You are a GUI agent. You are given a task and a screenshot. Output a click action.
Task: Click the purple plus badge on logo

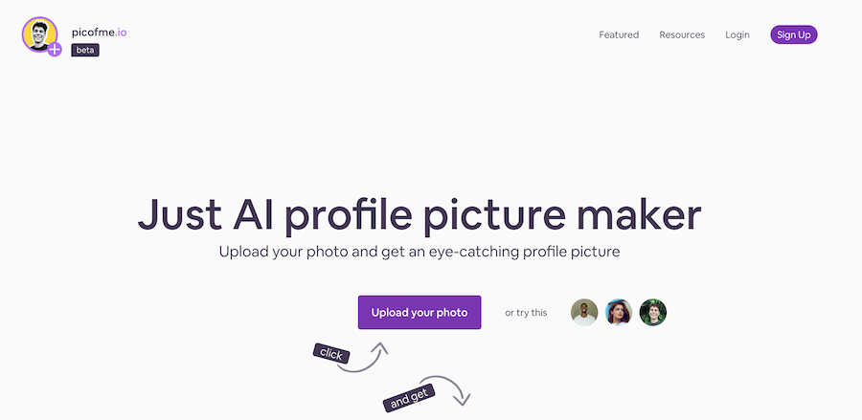click(55, 50)
